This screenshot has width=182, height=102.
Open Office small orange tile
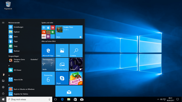point(44,32)
